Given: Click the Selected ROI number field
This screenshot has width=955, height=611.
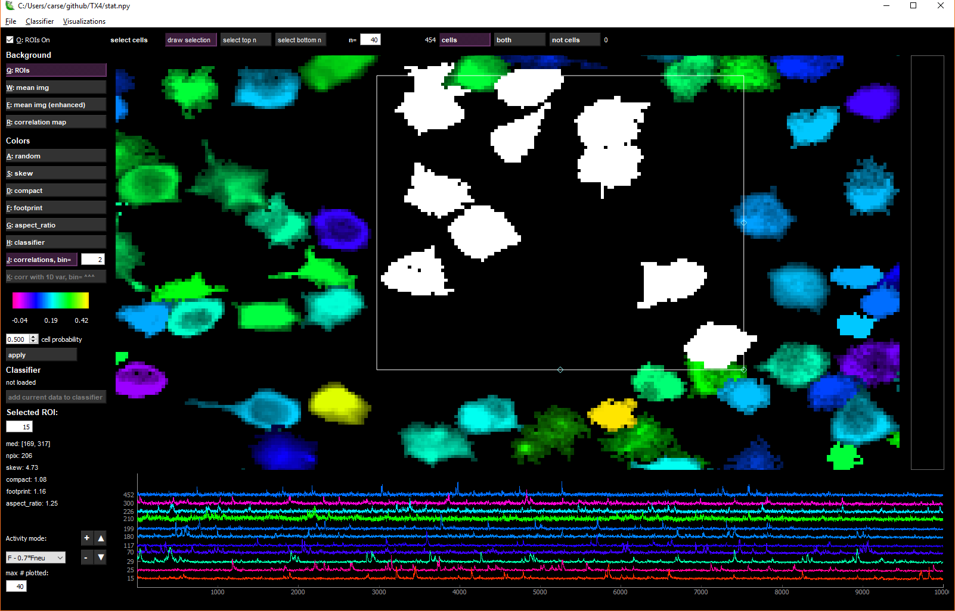Looking at the screenshot, I should coord(19,427).
